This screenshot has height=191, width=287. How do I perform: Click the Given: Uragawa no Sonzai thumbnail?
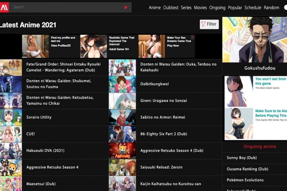(122, 101)
